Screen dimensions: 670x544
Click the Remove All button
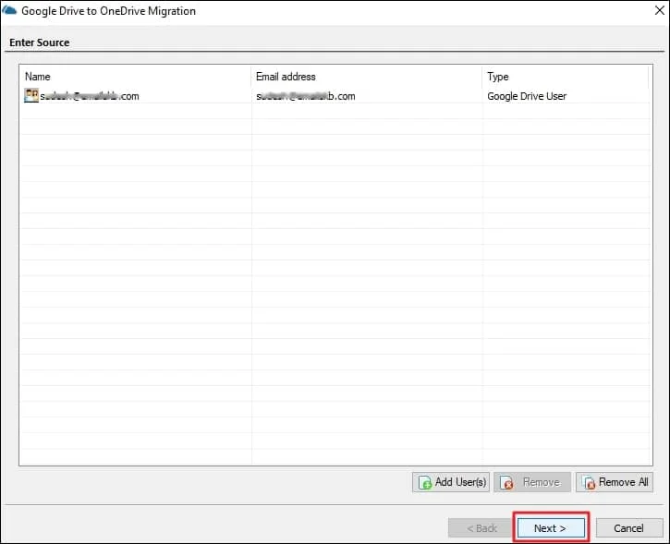click(x=615, y=482)
